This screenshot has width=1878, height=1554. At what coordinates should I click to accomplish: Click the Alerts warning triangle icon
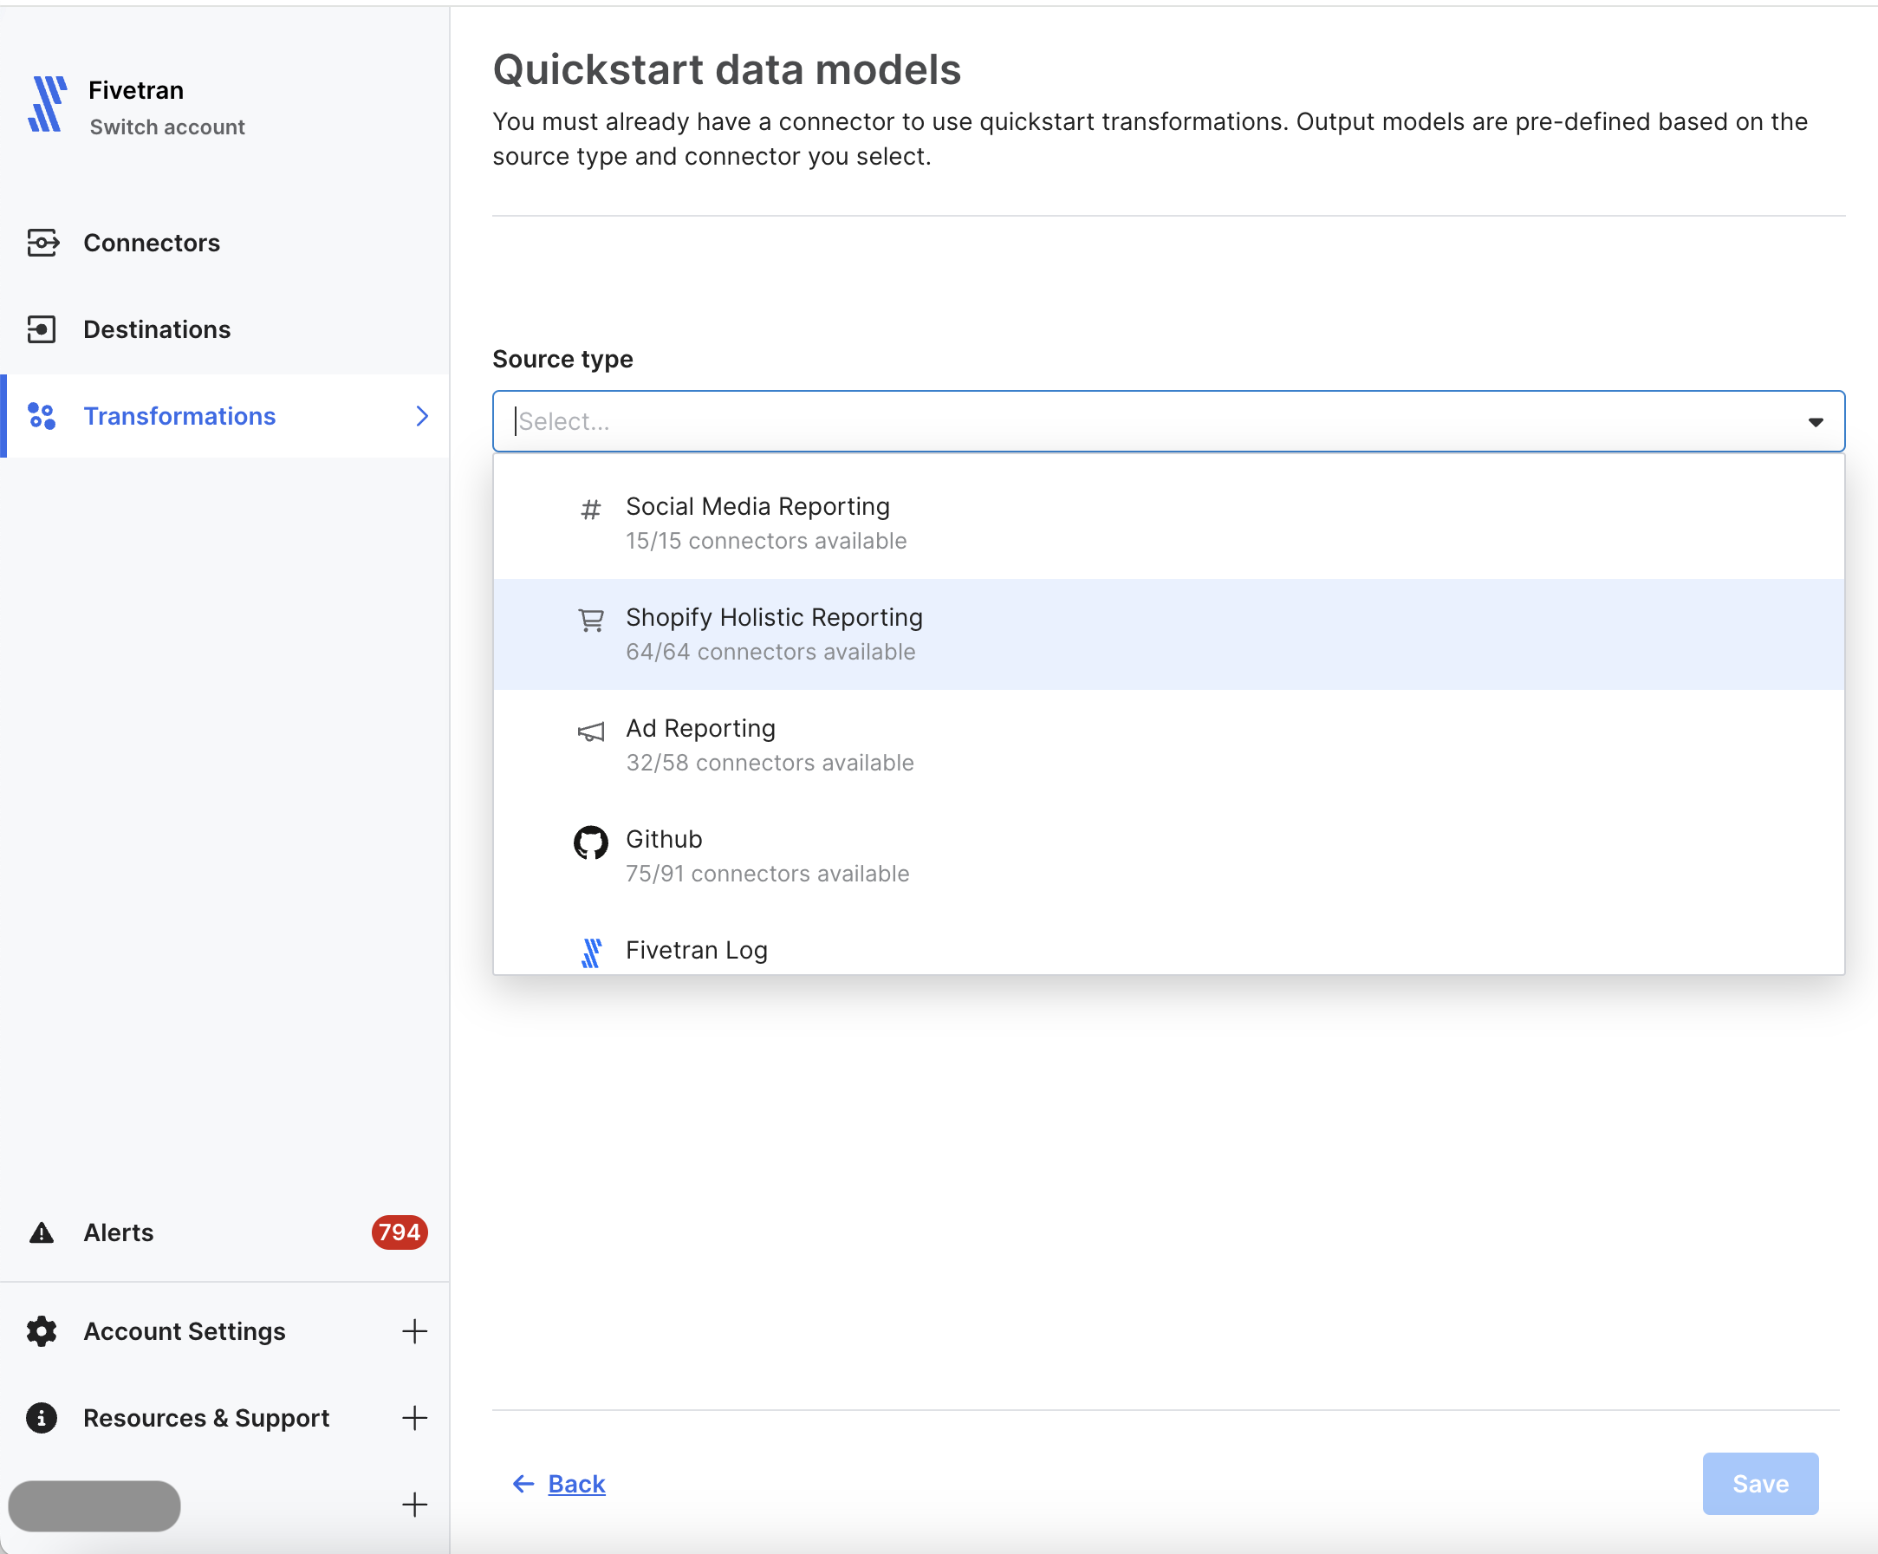(41, 1233)
